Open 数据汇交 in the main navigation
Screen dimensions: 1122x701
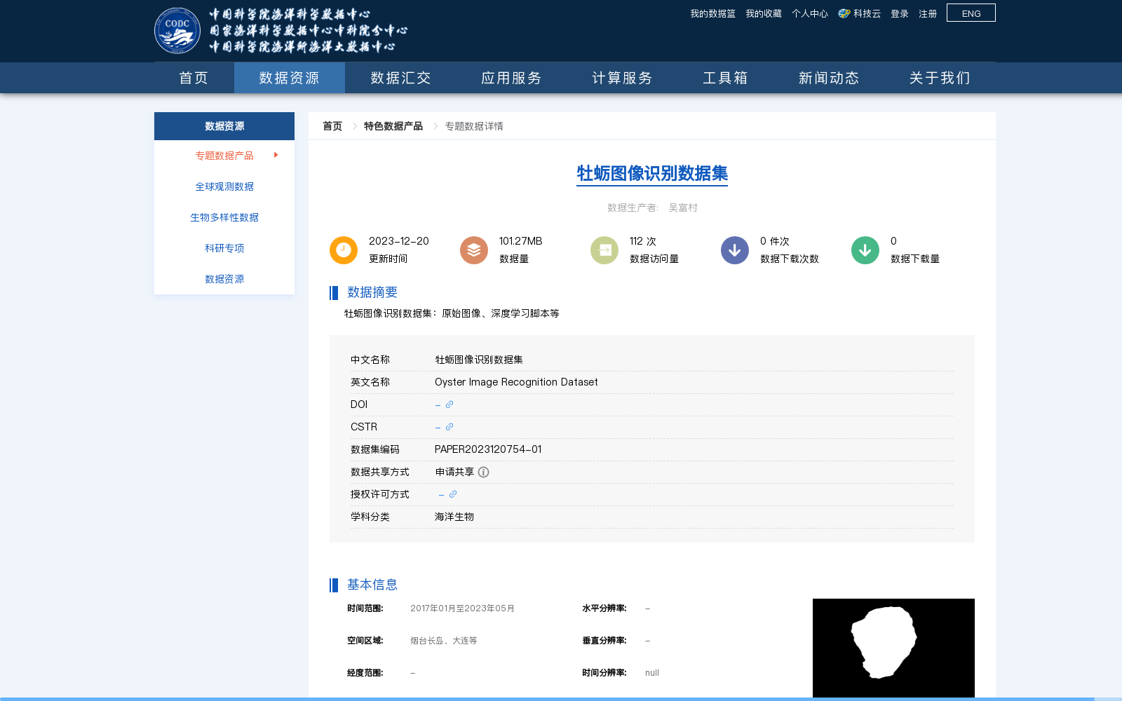(x=400, y=78)
